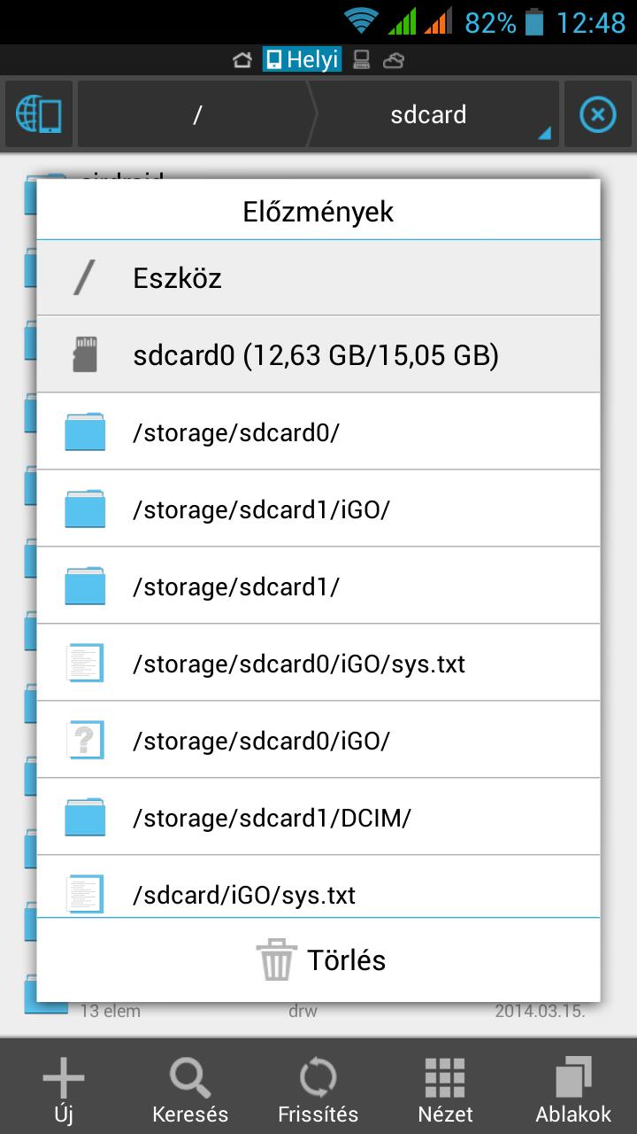Open the /storage/sdcard1/DCIM/ folder entry

coord(318,818)
